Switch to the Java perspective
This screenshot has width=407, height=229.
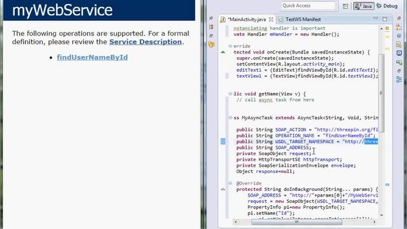coord(364,6)
